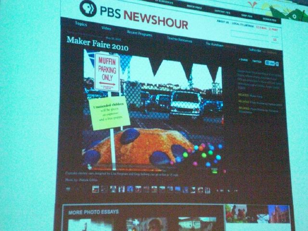Open the Teacher Resources menu item
The image size is (308, 231).
(180, 39)
